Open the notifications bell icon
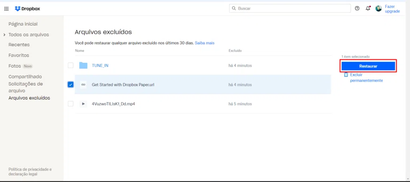Screen dimensions: 410x182 [368, 8]
